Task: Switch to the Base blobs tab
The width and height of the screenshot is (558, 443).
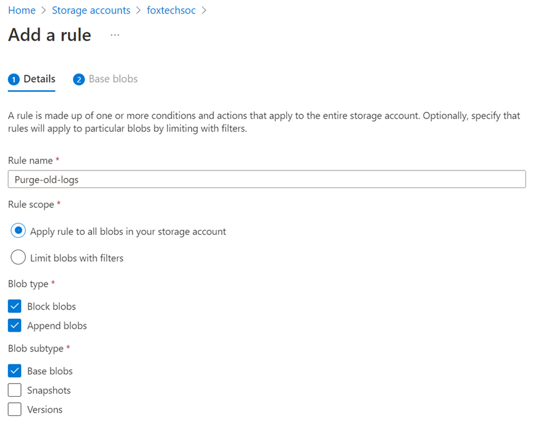Action: tap(113, 79)
